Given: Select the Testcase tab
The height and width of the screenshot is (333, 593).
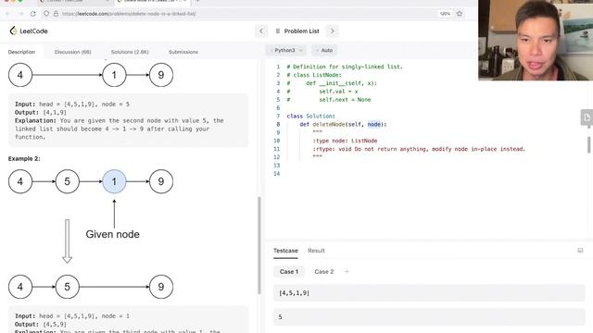Looking at the screenshot, I should pos(285,251).
